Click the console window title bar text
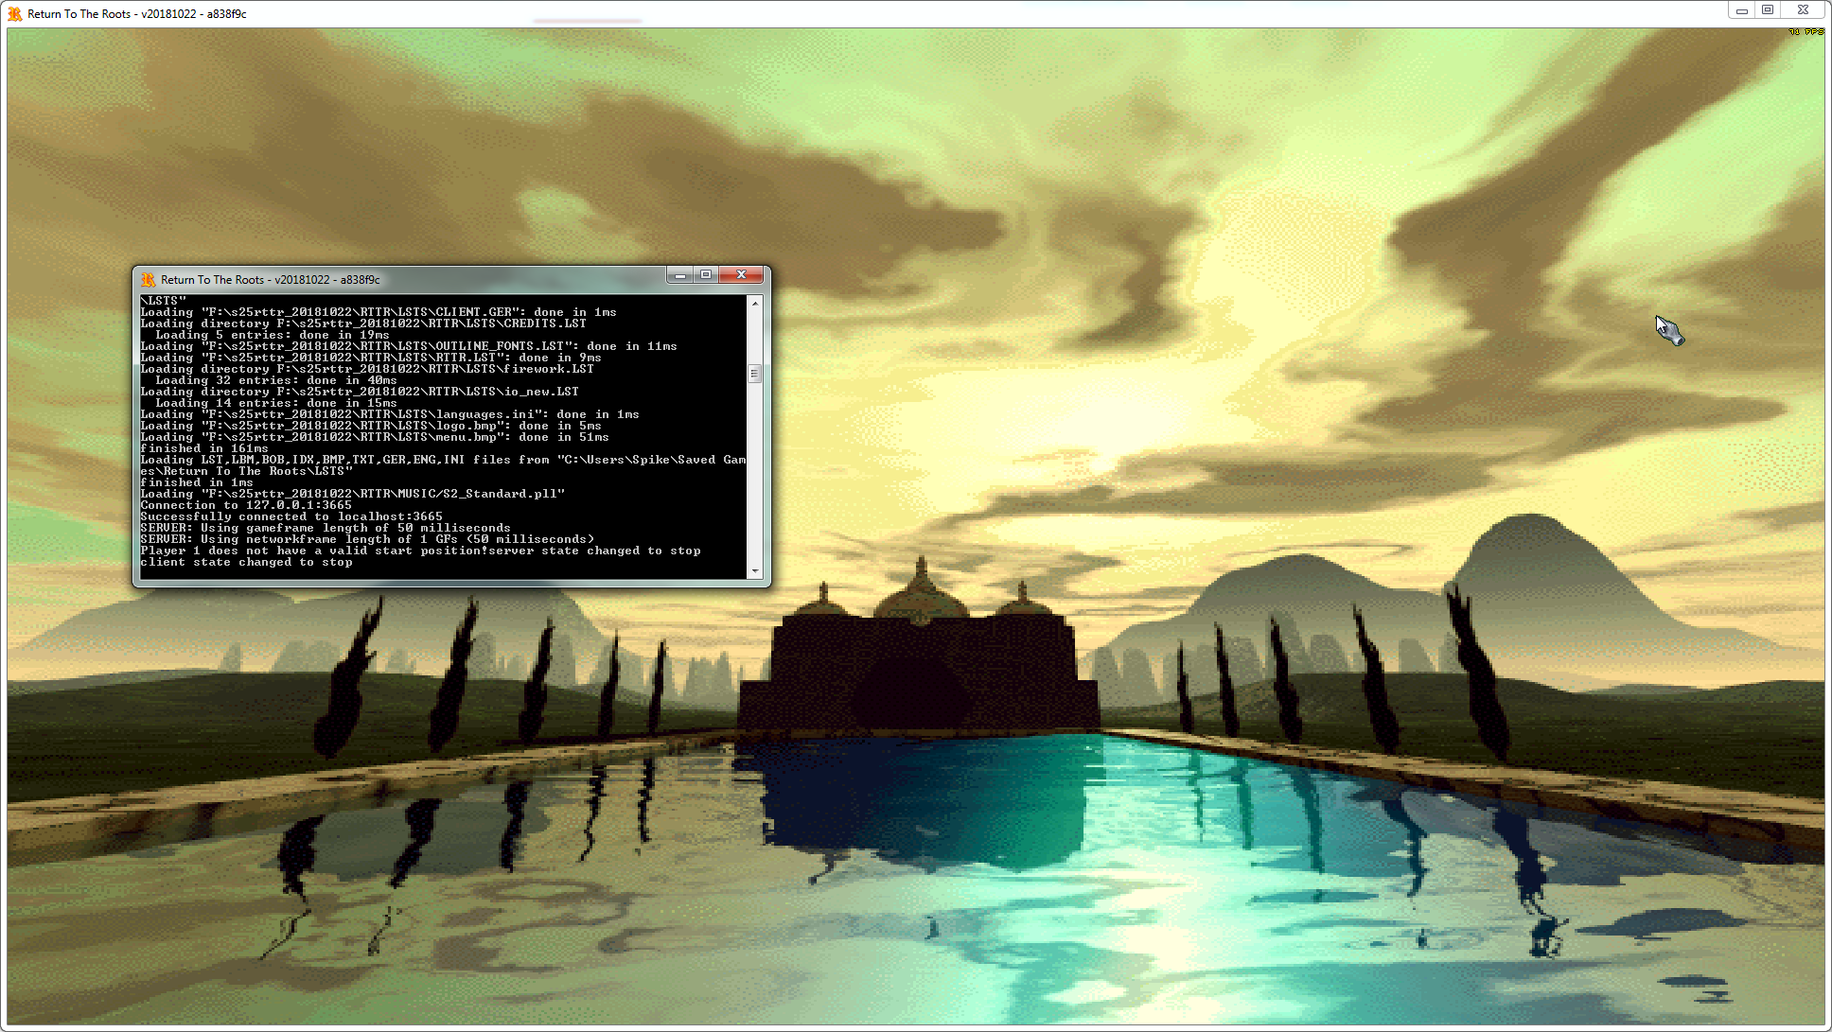The height and width of the screenshot is (1032, 1832). coord(270,280)
